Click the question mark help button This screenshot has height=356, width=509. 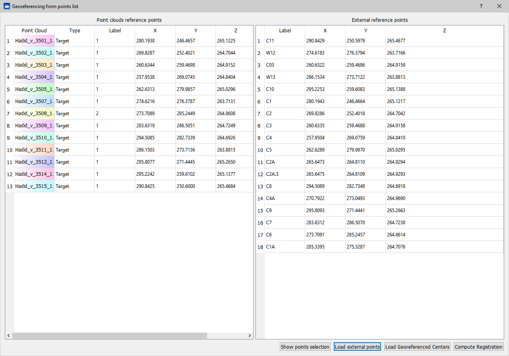[481, 6]
